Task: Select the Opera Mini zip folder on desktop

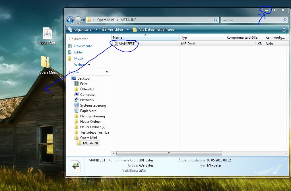Action: coord(47,65)
